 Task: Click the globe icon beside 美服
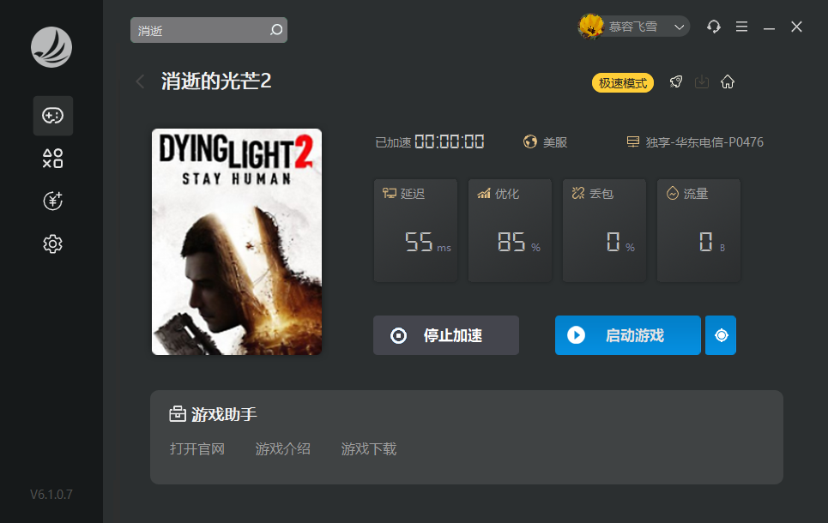[x=530, y=141]
